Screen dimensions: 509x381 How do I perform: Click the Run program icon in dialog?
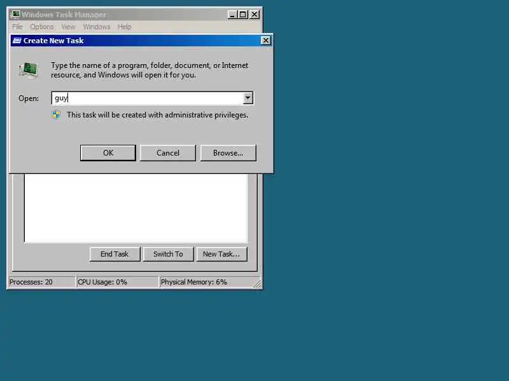click(29, 70)
